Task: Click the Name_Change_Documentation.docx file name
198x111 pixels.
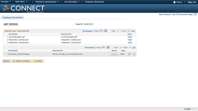Action: [67, 54]
